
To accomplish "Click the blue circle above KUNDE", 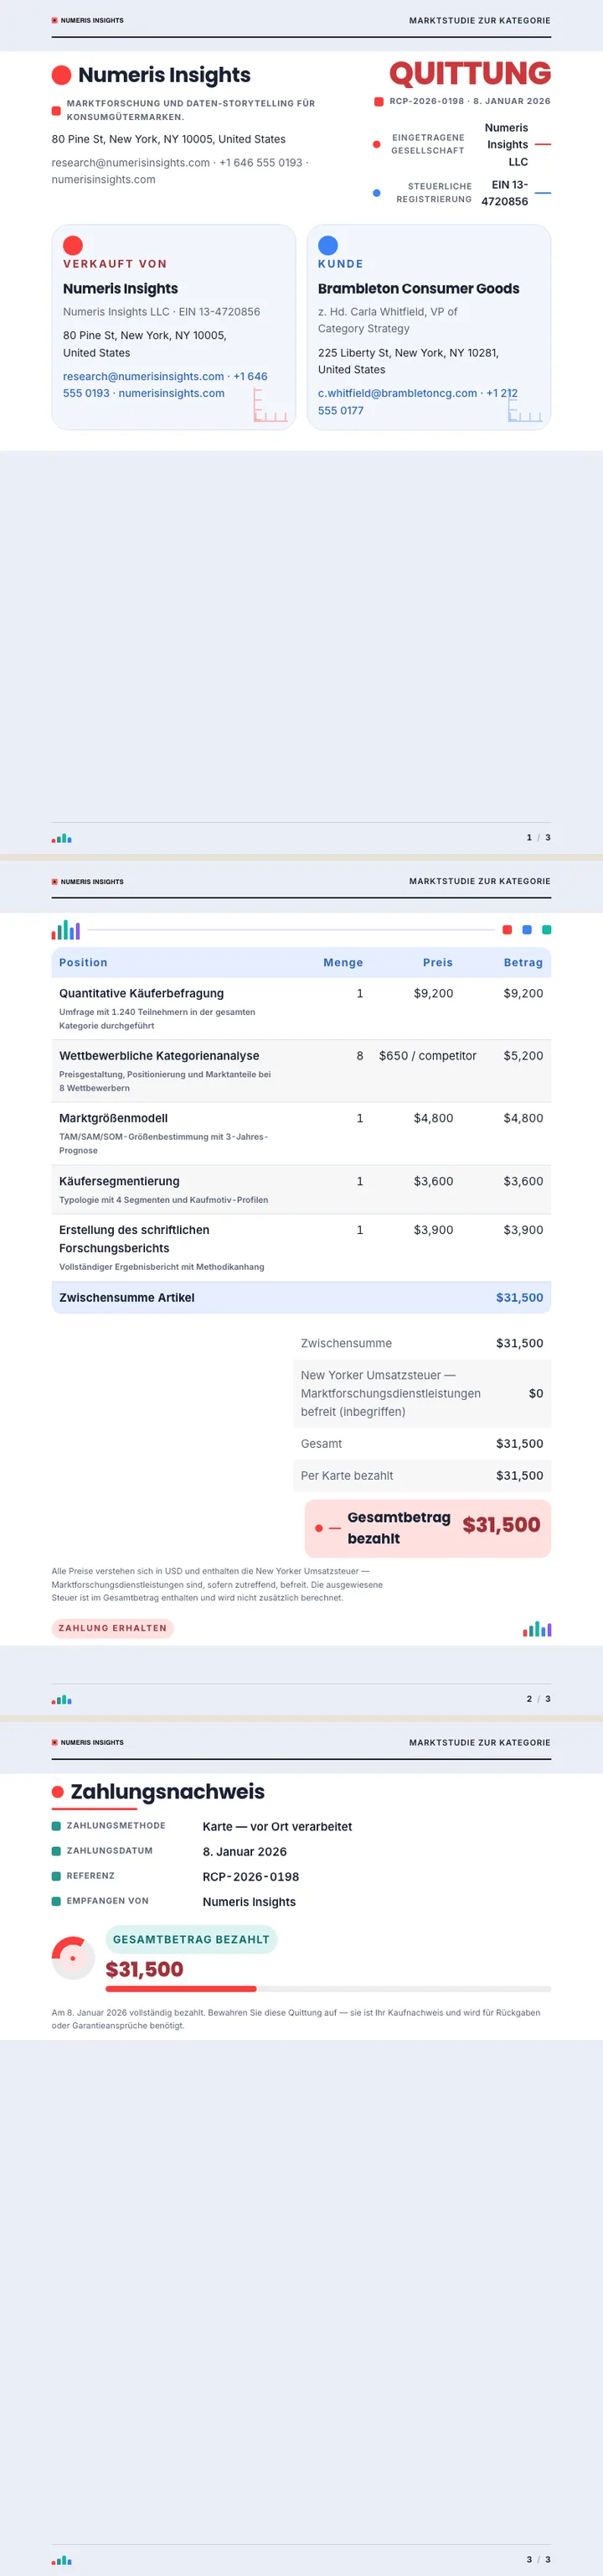I will (x=327, y=245).
